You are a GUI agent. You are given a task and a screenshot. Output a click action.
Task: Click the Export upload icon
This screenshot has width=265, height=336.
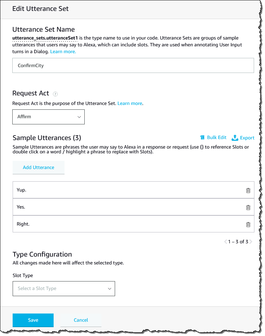[x=235, y=138]
